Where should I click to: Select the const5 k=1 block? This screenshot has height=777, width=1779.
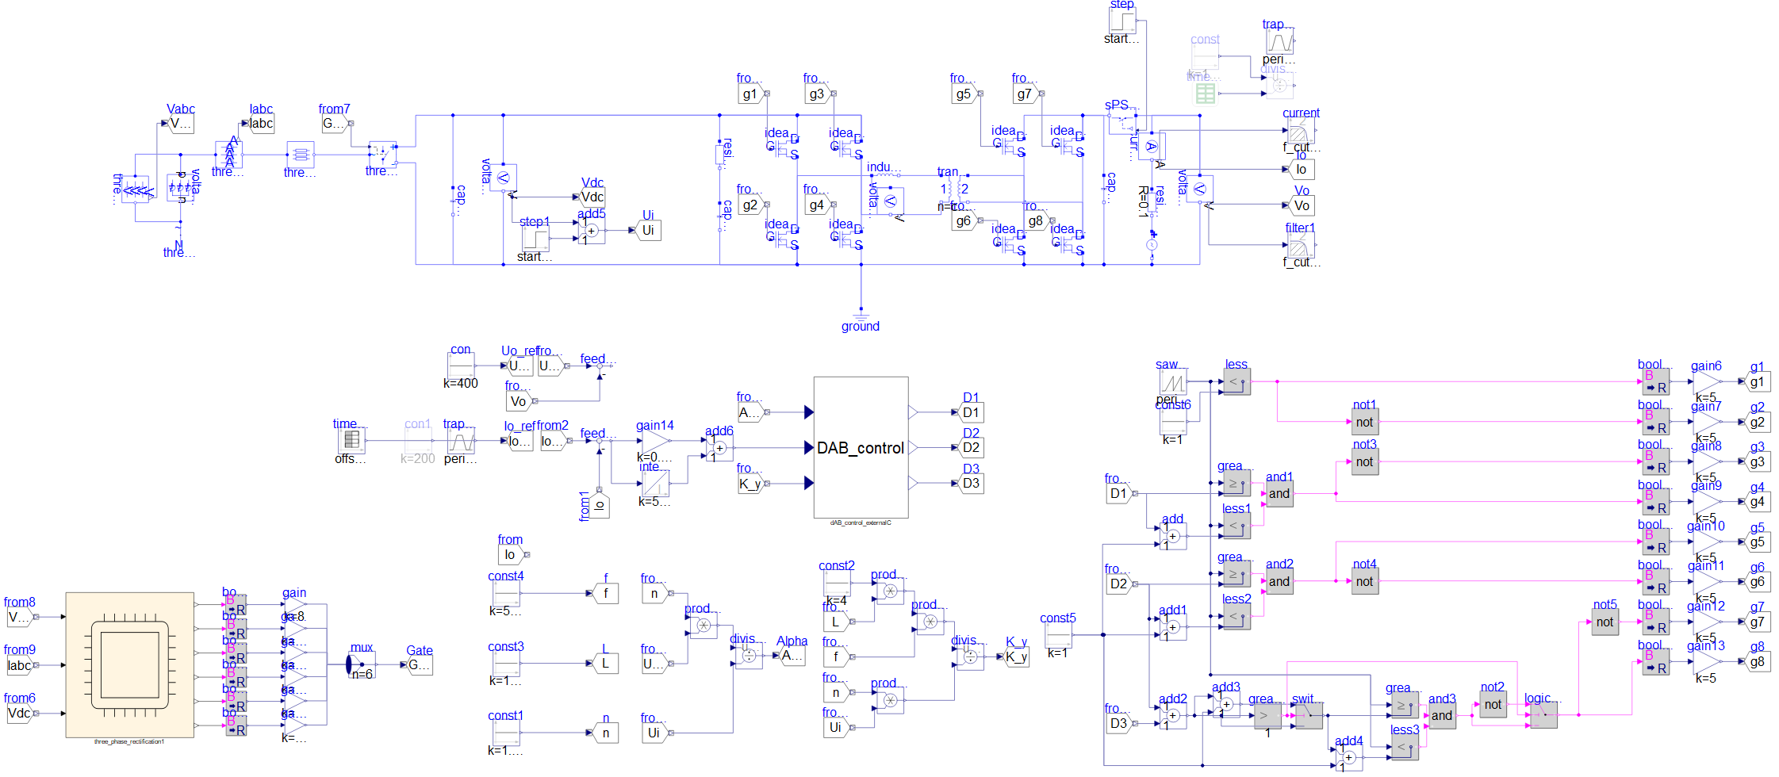(x=1058, y=635)
